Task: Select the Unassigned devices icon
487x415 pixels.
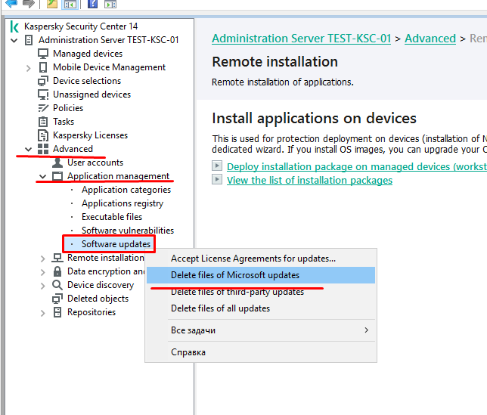Action: [43, 94]
